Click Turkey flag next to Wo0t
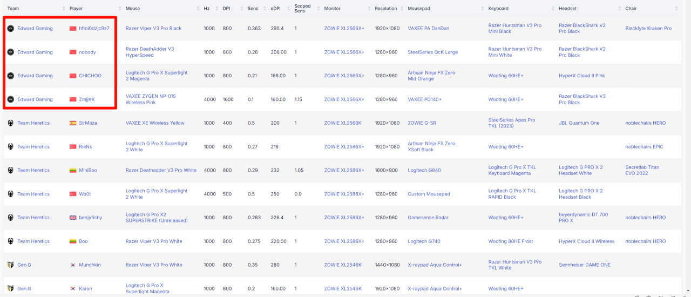This screenshot has height=297, width=691. pyautogui.click(x=73, y=194)
